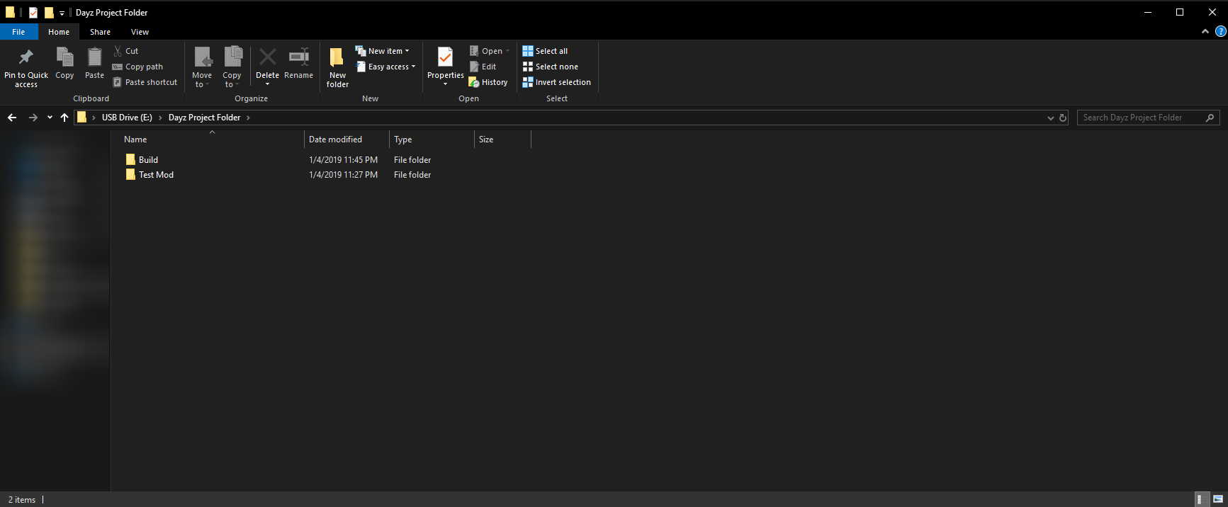Expand Delete options dropdown arrow
Image resolution: width=1228 pixels, height=507 pixels.
pyautogui.click(x=267, y=84)
